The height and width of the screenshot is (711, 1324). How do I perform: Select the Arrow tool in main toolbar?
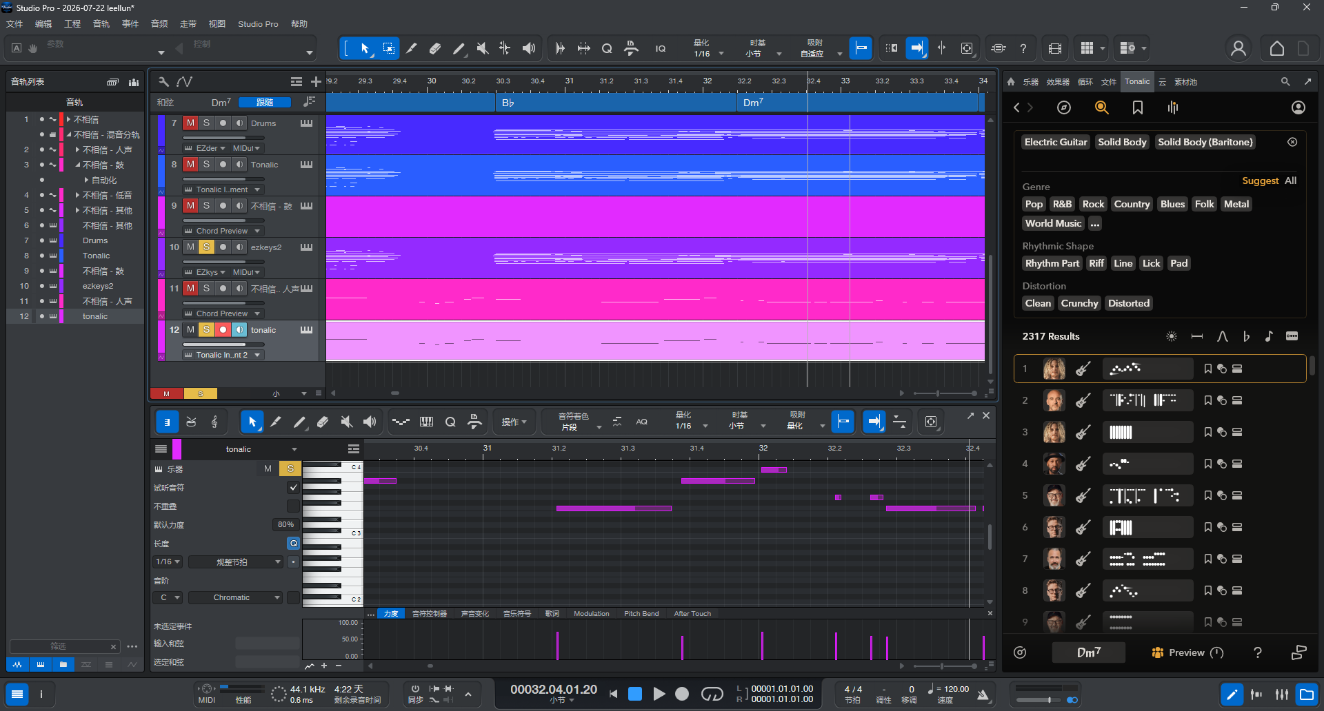point(365,48)
